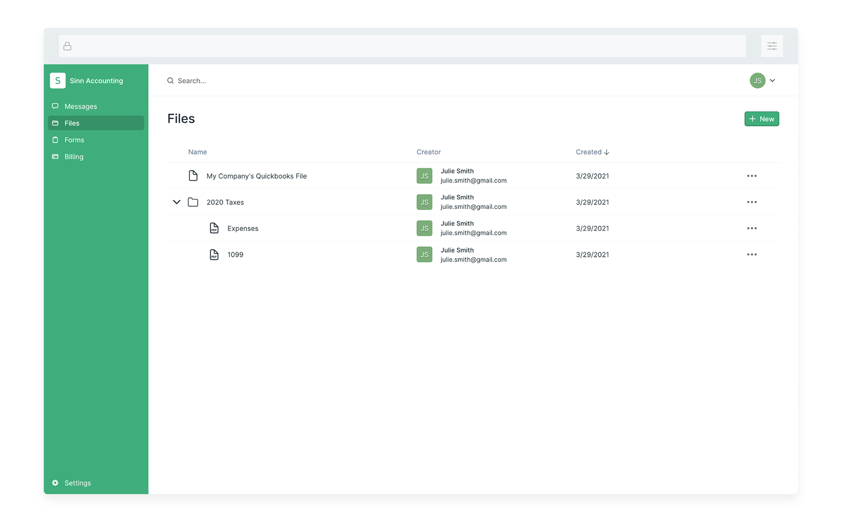Click the address bar lock icon
The width and height of the screenshot is (842, 522).
pyautogui.click(x=67, y=46)
